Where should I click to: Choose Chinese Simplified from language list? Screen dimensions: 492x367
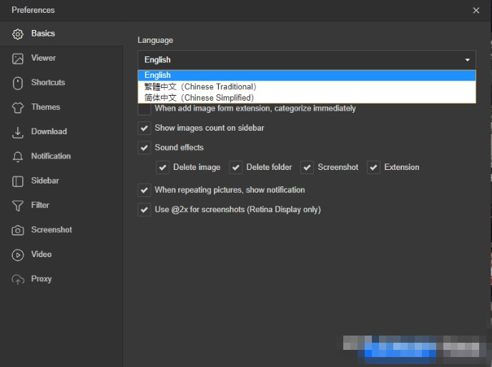pos(199,98)
